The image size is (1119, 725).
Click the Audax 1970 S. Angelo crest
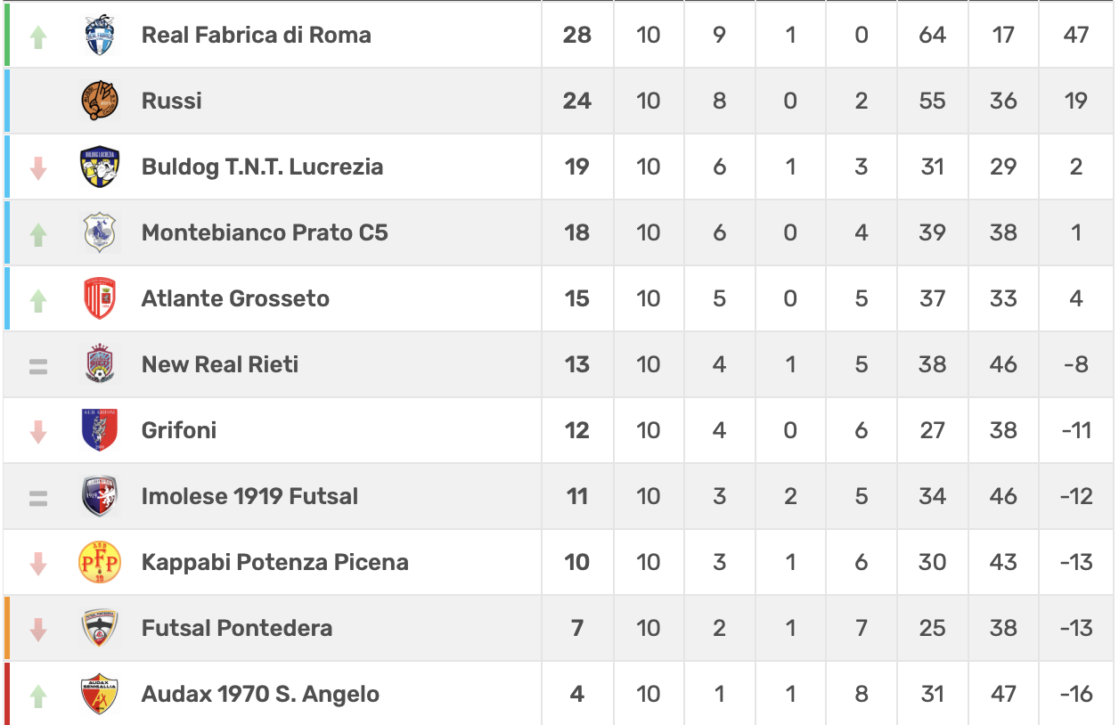(100, 694)
